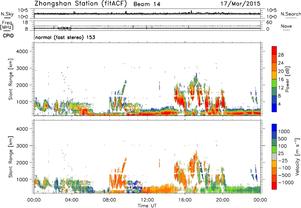Viewport: 301px width, 208px height.
Task: Click the 'N.Search' legend label
Action: click(x=290, y=14)
